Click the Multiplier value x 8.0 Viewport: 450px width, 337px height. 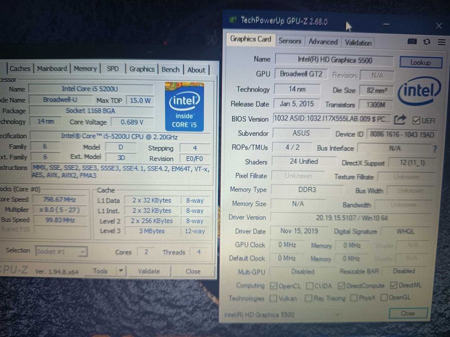(x=60, y=210)
